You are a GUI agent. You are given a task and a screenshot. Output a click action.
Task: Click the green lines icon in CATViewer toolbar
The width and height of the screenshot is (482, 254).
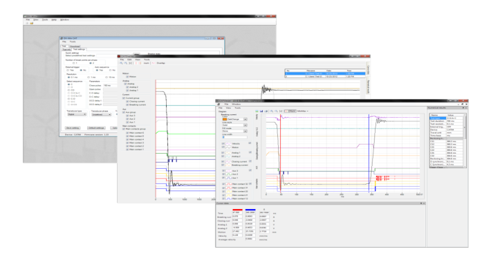[x=257, y=111]
